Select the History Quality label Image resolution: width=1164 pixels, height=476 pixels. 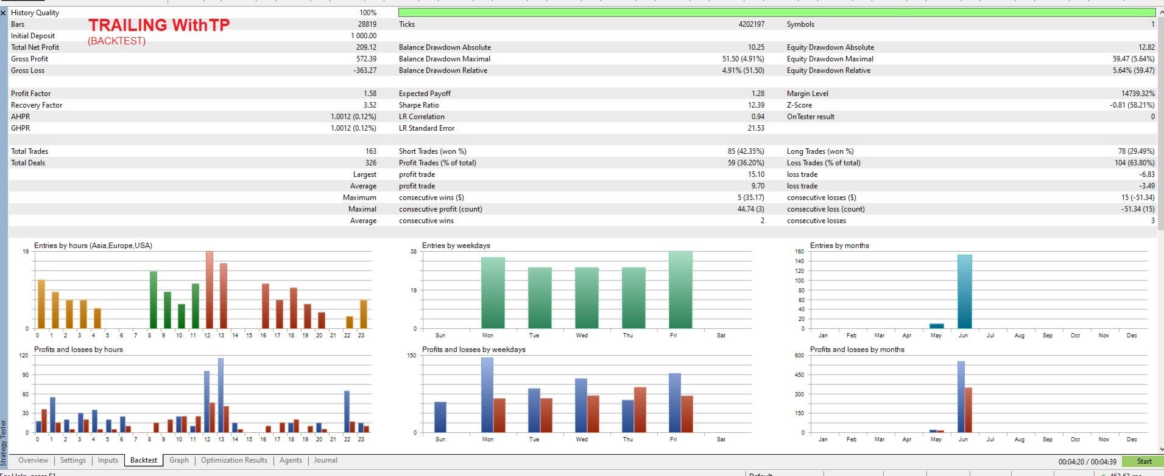point(35,13)
